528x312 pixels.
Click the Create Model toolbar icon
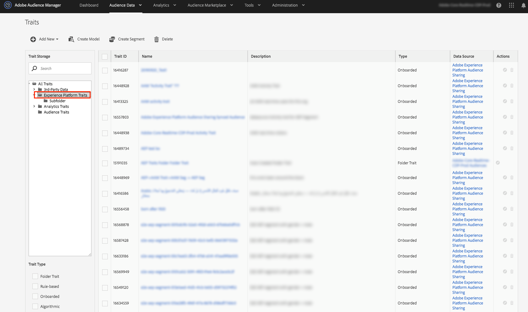click(71, 39)
